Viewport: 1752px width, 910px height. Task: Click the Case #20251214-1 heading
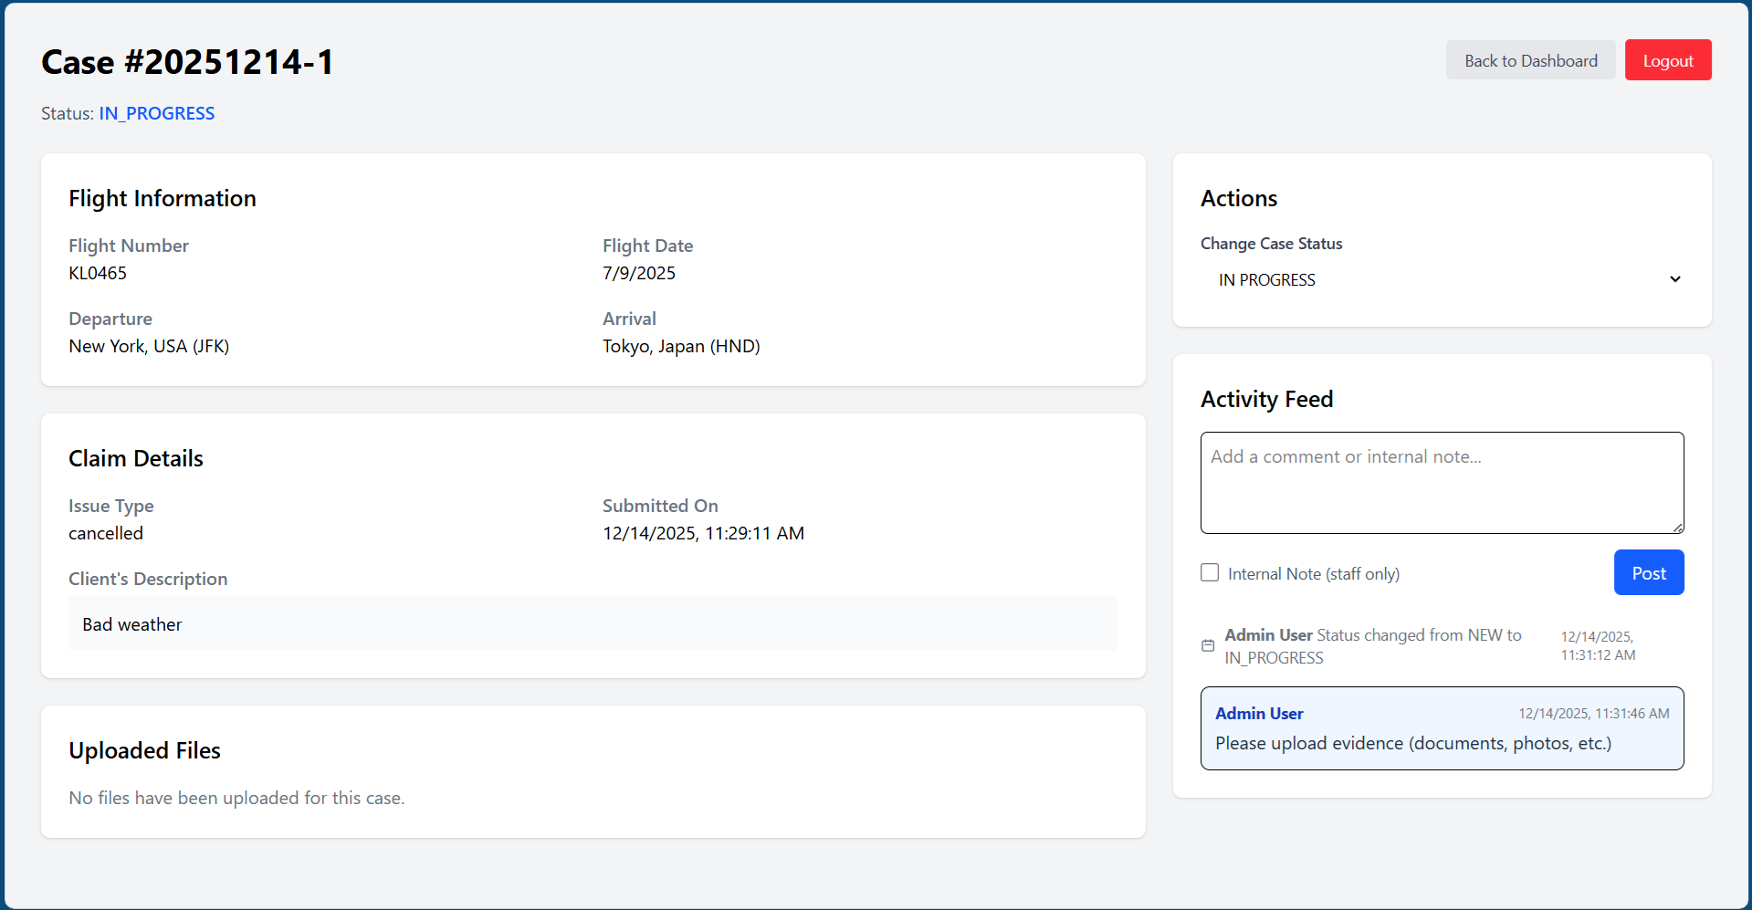point(188,62)
